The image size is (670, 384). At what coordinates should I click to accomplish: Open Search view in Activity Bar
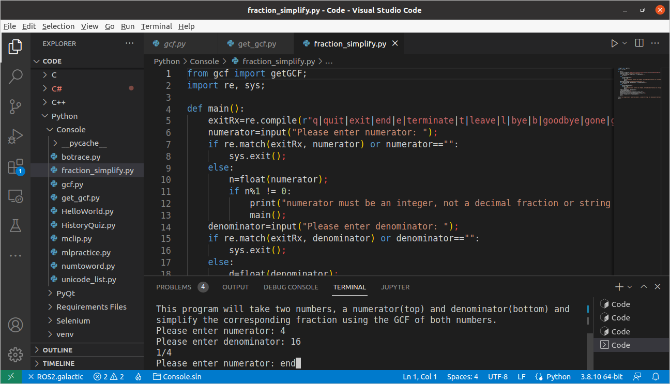point(16,76)
